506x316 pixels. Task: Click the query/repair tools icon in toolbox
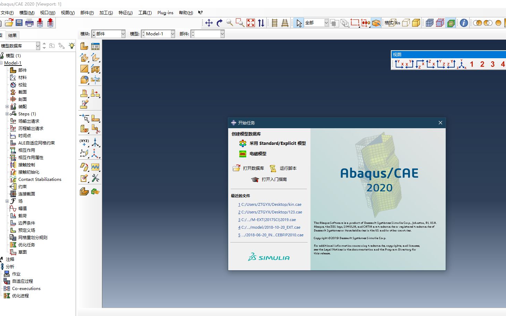tap(95, 178)
